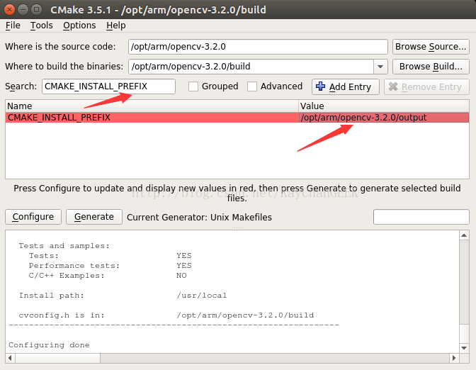Click 'C/C++ Examples:' line in output log
Viewport: 476px width, 370px height.
pyautogui.click(x=67, y=276)
